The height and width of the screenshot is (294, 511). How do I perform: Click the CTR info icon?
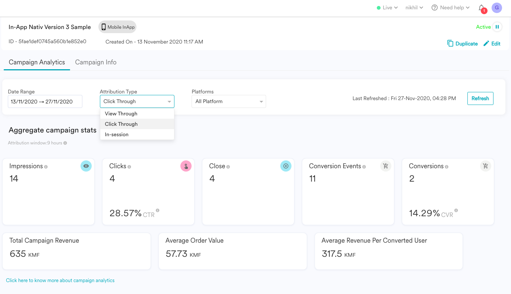click(158, 211)
